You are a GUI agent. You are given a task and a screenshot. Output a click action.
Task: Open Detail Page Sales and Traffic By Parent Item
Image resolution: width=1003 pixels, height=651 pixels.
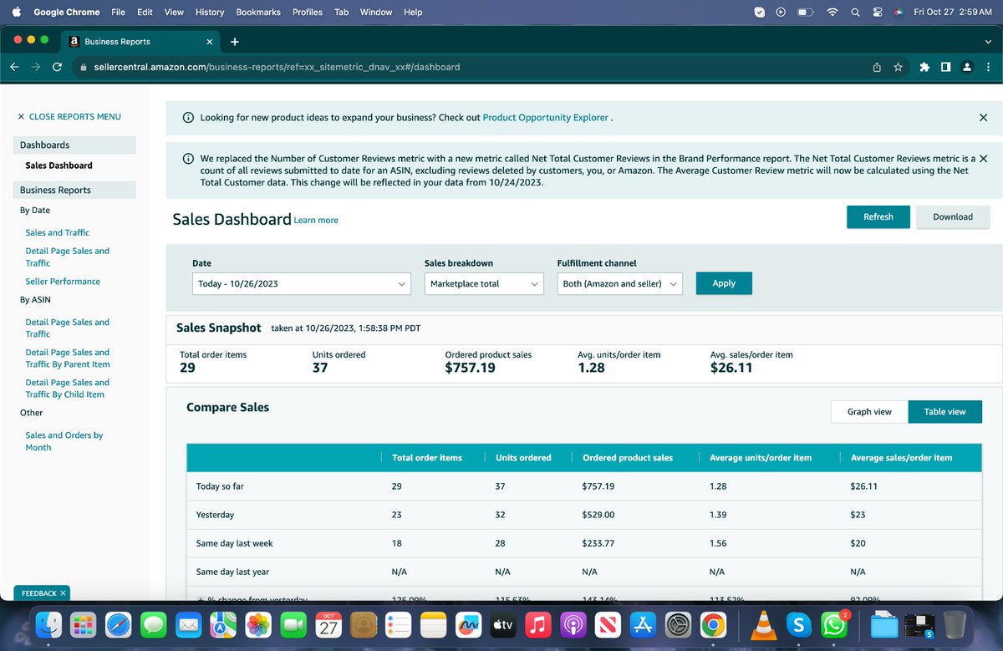tap(67, 359)
